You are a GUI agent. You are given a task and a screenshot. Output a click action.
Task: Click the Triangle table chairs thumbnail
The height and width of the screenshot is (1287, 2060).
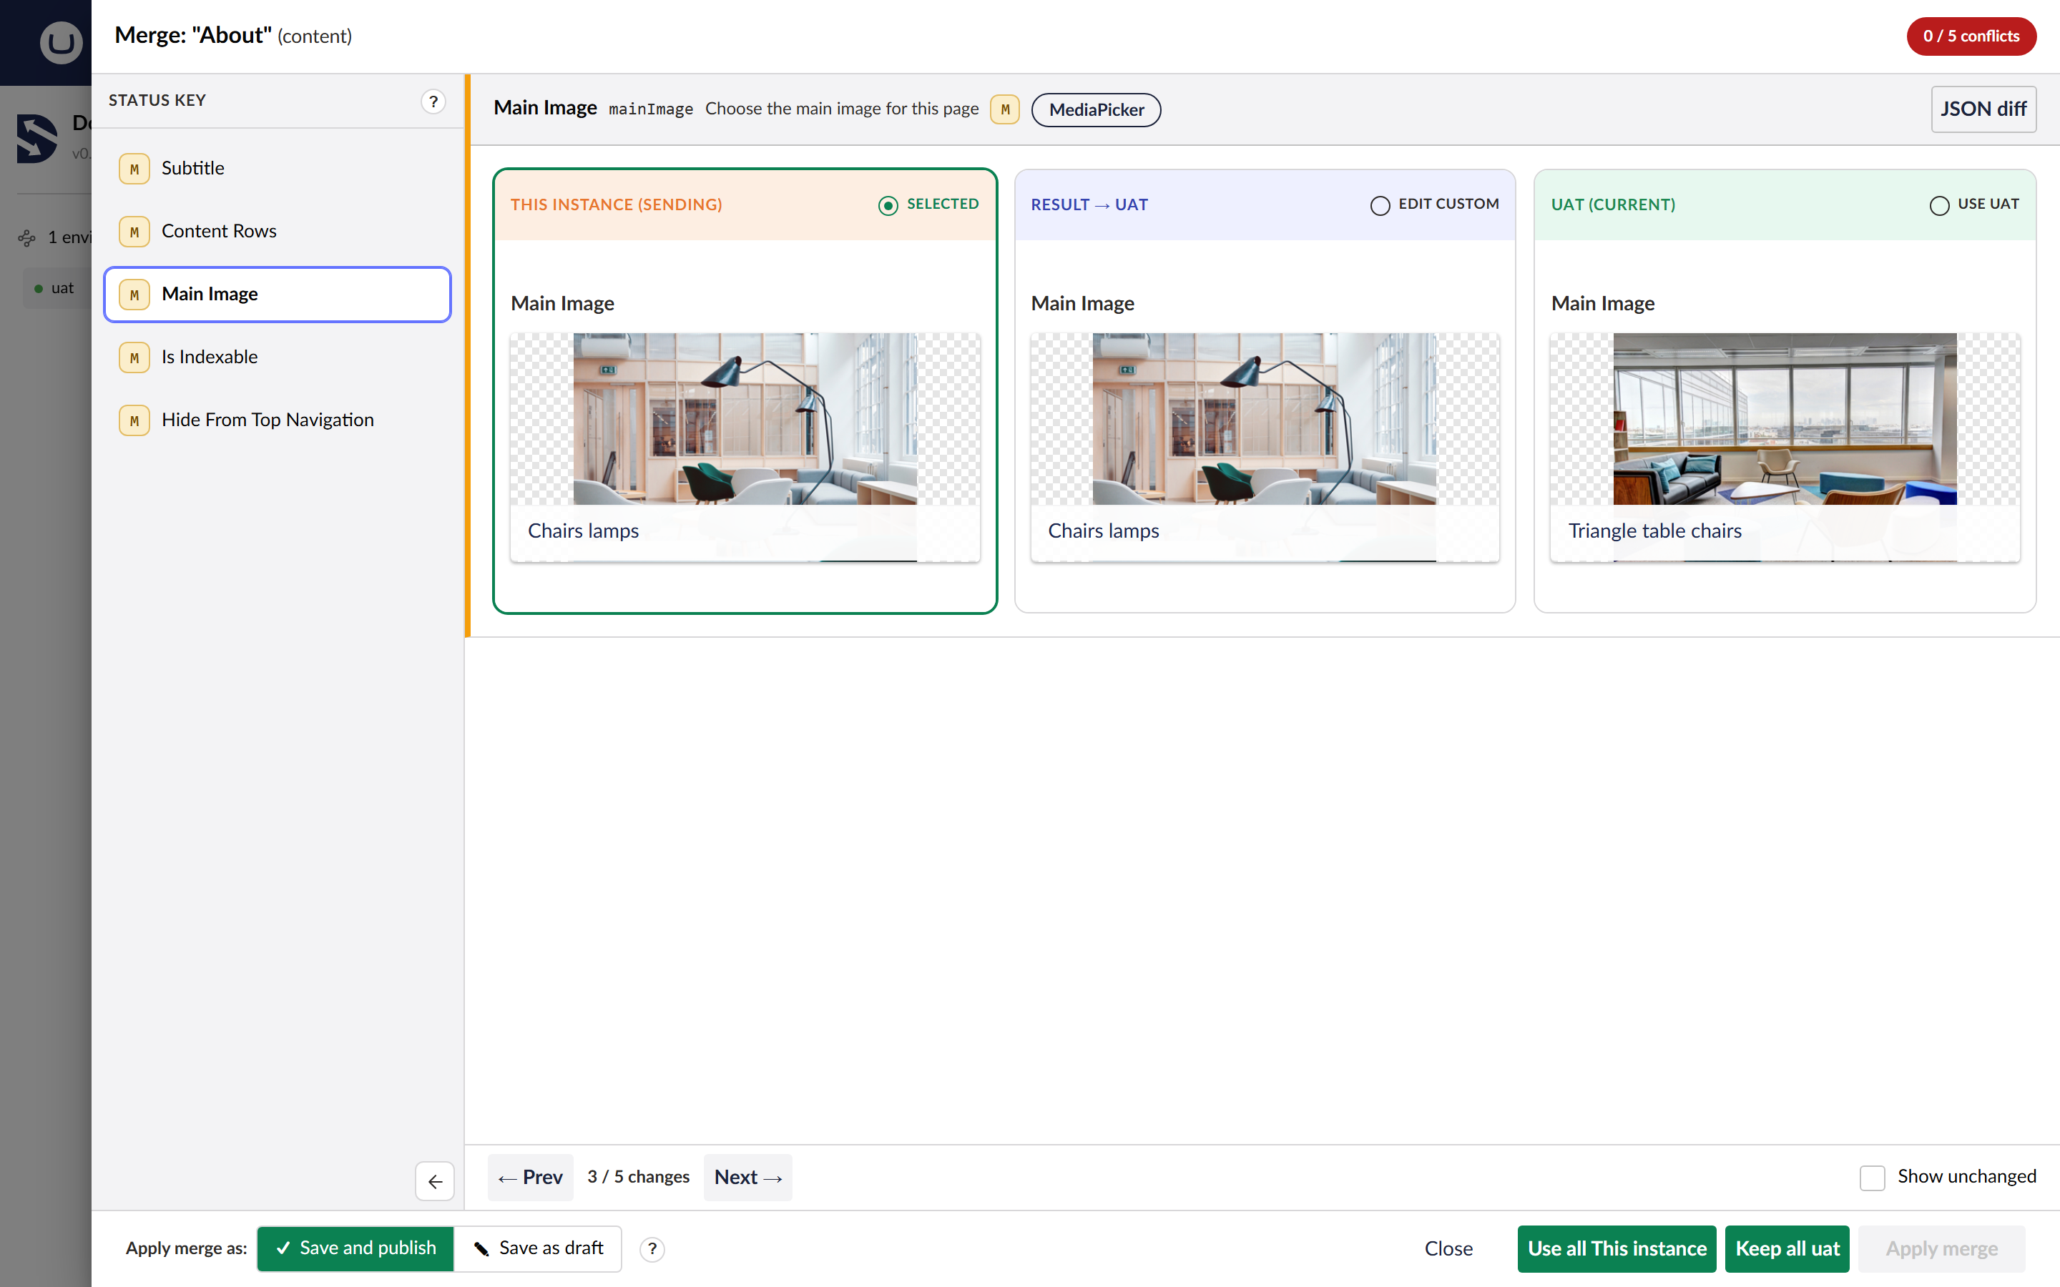1784,447
